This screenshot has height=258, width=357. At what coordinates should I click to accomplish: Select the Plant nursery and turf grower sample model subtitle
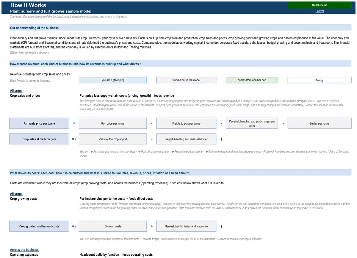[x=51, y=11]
